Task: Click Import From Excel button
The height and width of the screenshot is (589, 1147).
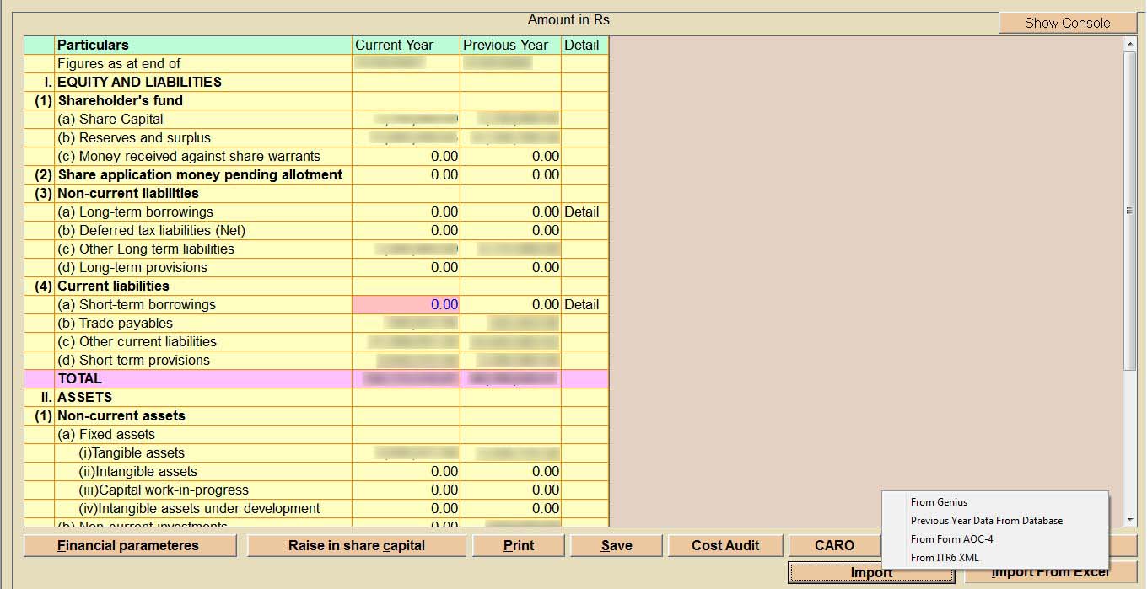Action: (x=1050, y=573)
